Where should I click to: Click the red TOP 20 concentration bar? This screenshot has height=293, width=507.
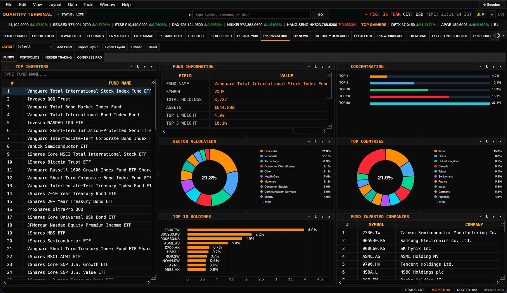pyautogui.click(x=409, y=97)
